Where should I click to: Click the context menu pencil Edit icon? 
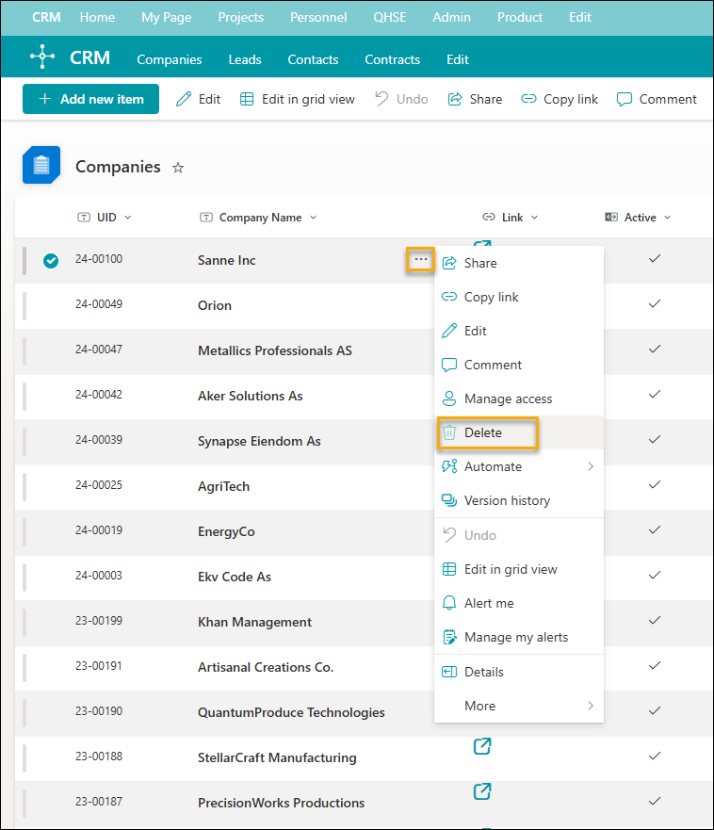click(449, 331)
